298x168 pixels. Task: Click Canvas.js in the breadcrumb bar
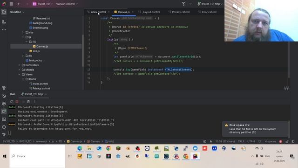click(74, 141)
